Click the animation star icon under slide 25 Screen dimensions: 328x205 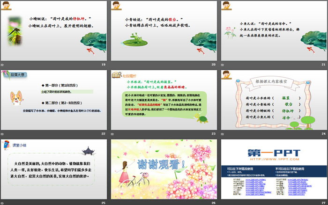coord(2,203)
